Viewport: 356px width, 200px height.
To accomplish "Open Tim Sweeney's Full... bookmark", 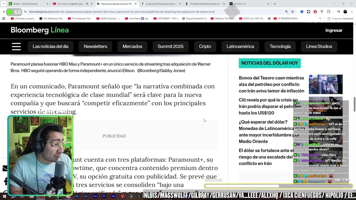I will [80, 19].
